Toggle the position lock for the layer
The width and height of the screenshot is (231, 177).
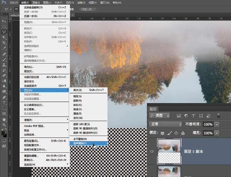click(x=176, y=133)
